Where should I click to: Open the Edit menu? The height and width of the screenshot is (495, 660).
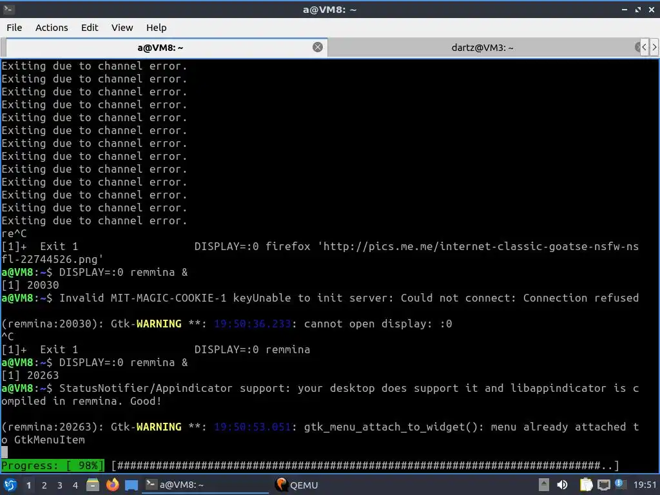tap(90, 28)
